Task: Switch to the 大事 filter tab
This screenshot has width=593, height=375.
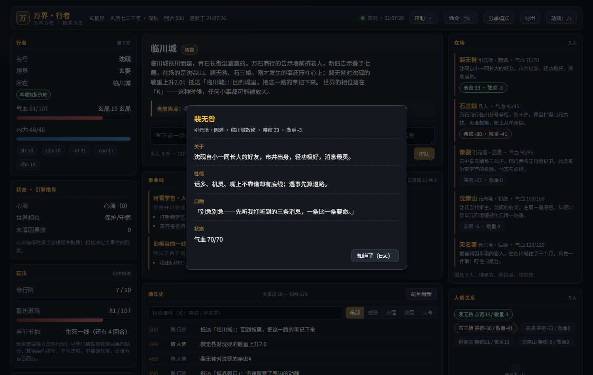Action: (x=427, y=313)
